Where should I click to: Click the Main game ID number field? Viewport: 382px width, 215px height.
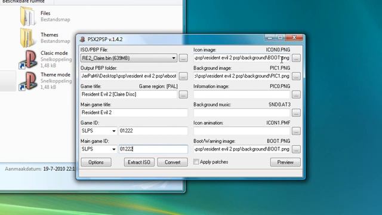(x=153, y=149)
